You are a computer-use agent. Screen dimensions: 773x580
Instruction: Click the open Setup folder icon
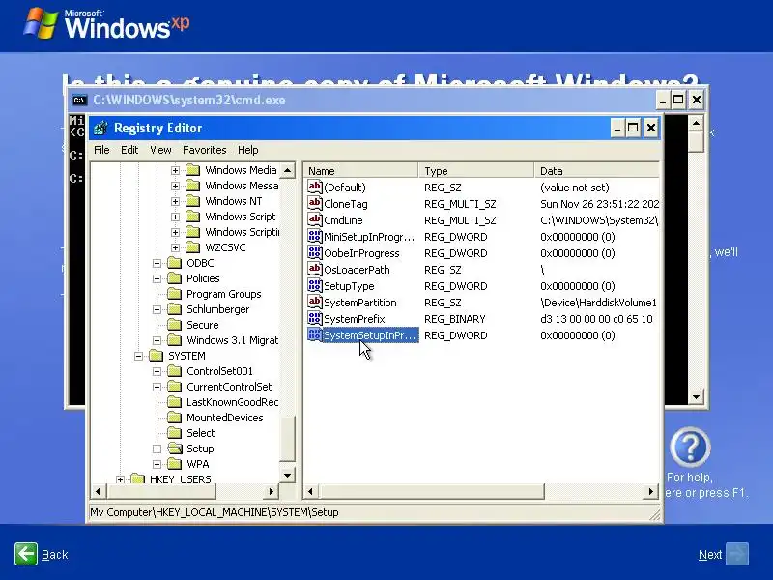[175, 449]
